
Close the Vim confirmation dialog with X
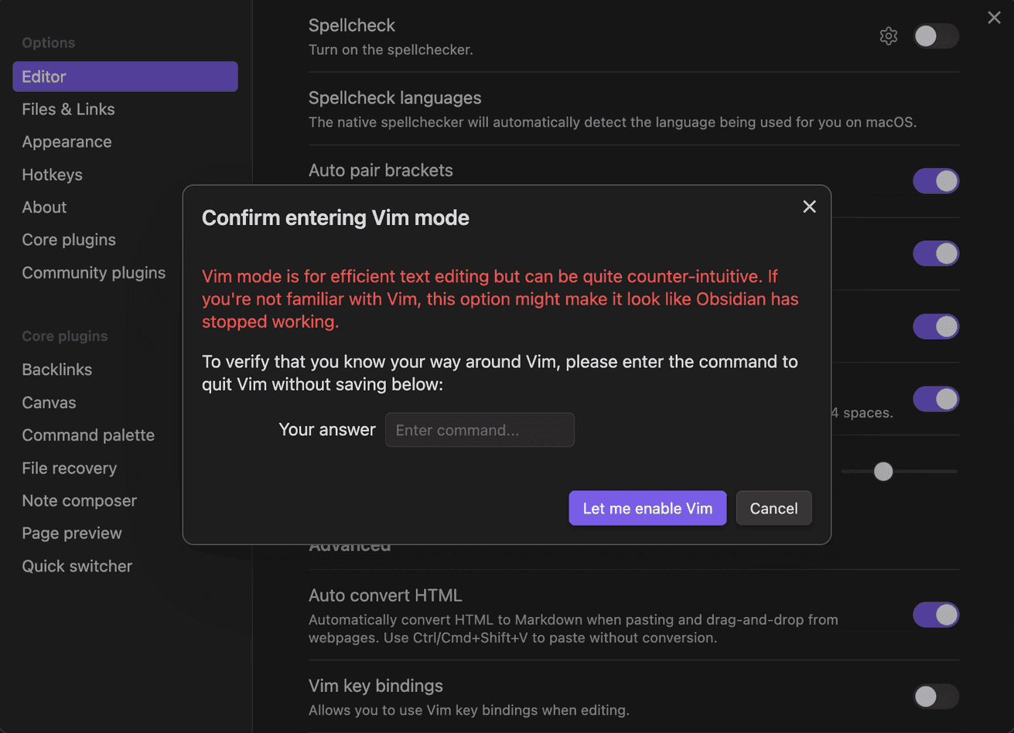coord(809,206)
